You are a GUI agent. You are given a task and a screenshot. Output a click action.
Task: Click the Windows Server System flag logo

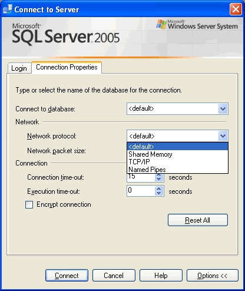tap(161, 24)
